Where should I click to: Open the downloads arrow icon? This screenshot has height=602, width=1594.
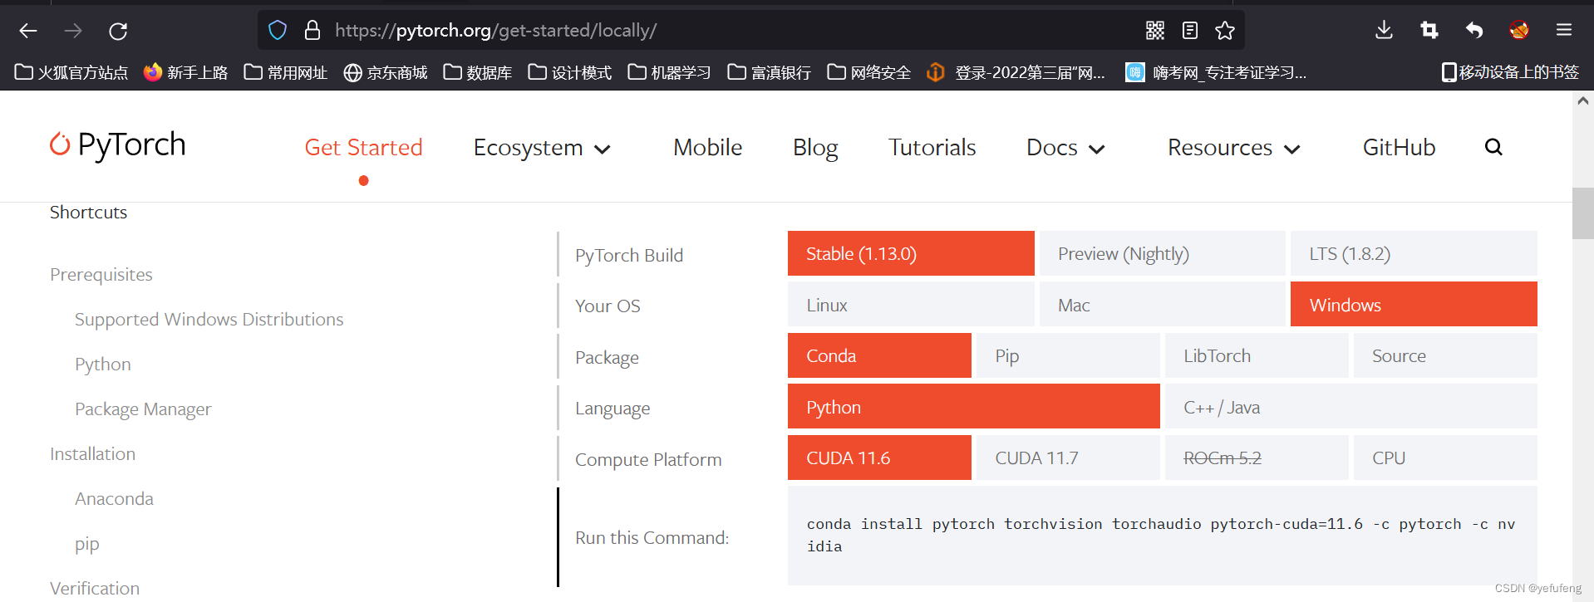pos(1384,31)
